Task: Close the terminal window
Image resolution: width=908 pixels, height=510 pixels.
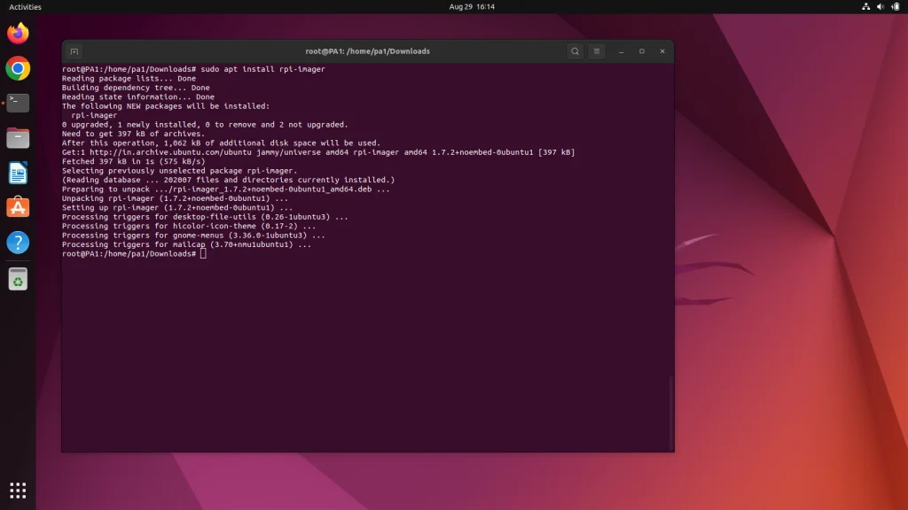Action: (x=662, y=51)
